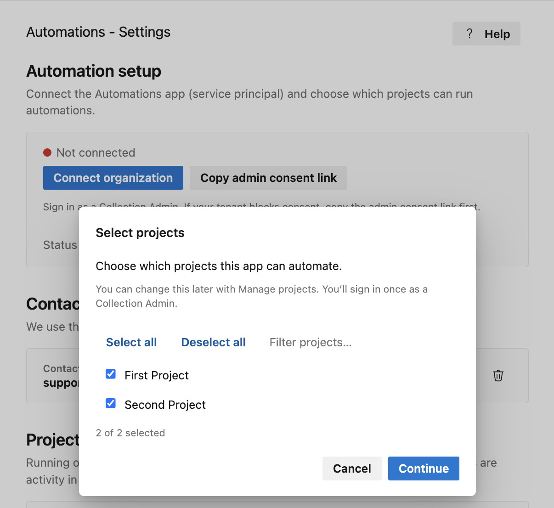Screen dimensions: 554x508
Task: Uncheck the Second Project checkbox
Action: 111,403
